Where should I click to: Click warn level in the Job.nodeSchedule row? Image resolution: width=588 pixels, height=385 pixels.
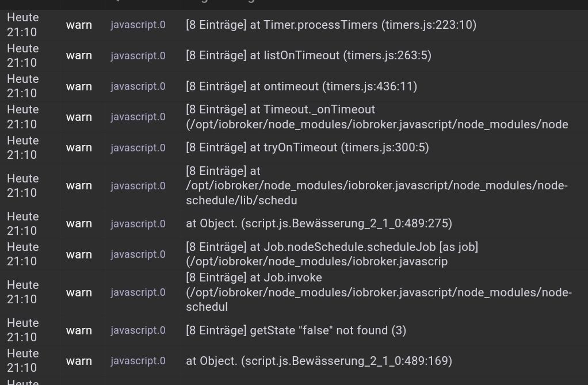79,254
